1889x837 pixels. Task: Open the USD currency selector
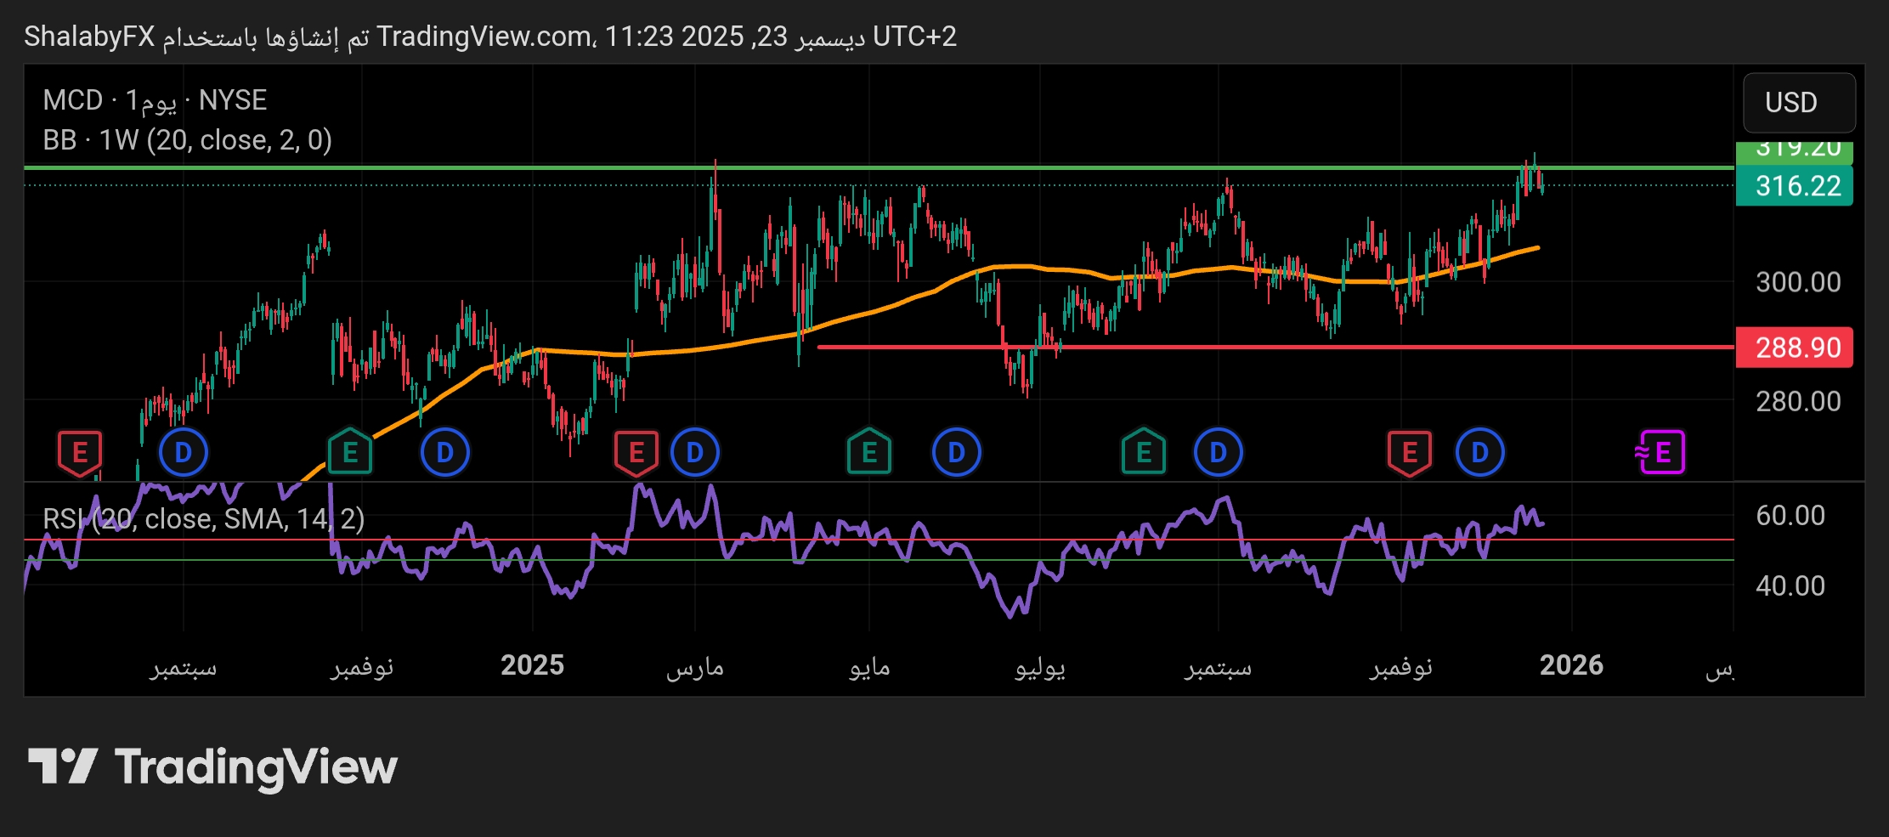click(x=1798, y=103)
